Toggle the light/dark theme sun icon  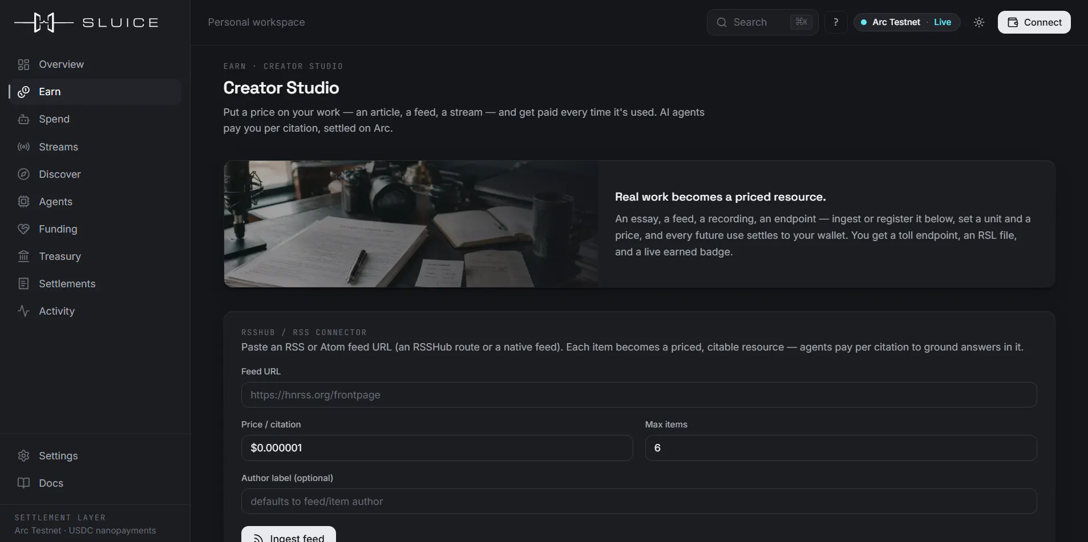[979, 22]
